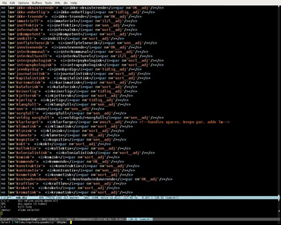Viewport: 281px width, 225px height.
Task: Click the 'dix-xmlise-using-above-elt' command log line
Action: (30, 201)
